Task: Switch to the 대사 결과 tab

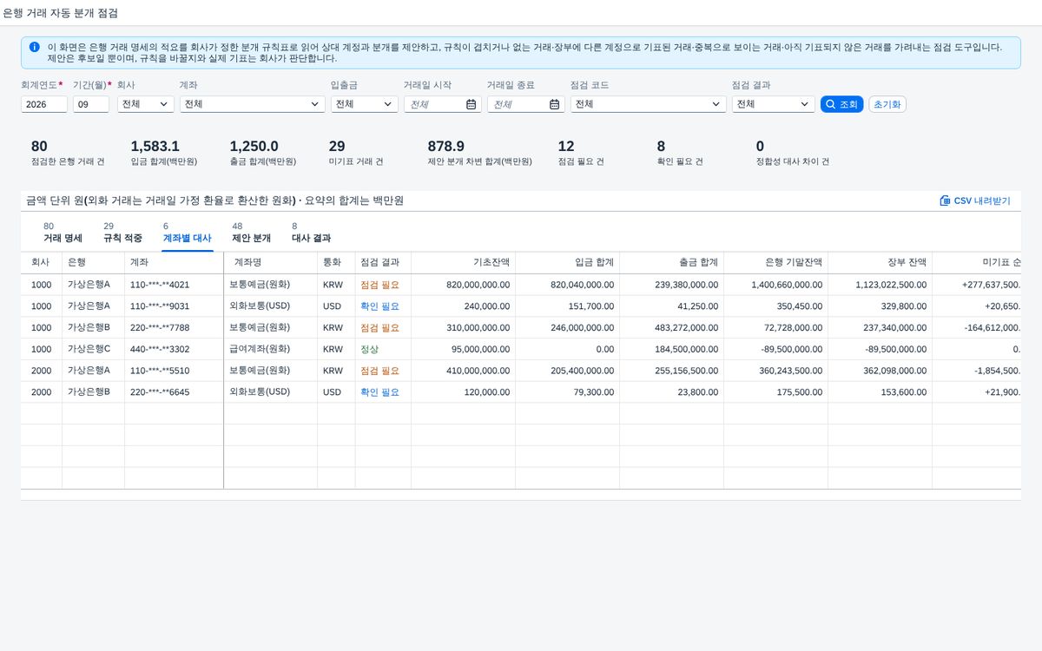Action: [311, 232]
